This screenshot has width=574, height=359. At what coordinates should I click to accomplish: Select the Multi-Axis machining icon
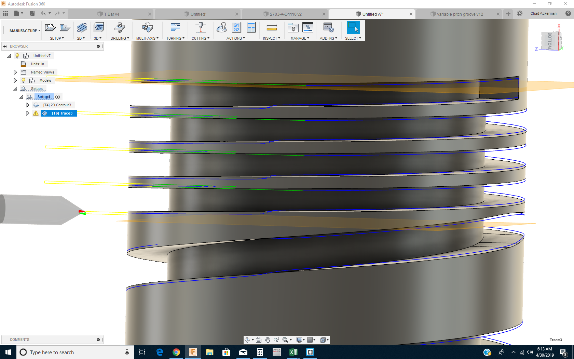[x=147, y=27]
